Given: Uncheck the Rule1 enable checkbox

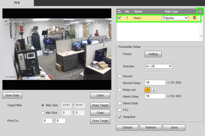Looking at the screenshot, I should 119,17.
